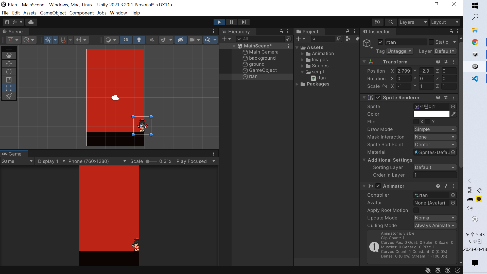
Task: Open the Layers dropdown
Action: pos(413,22)
